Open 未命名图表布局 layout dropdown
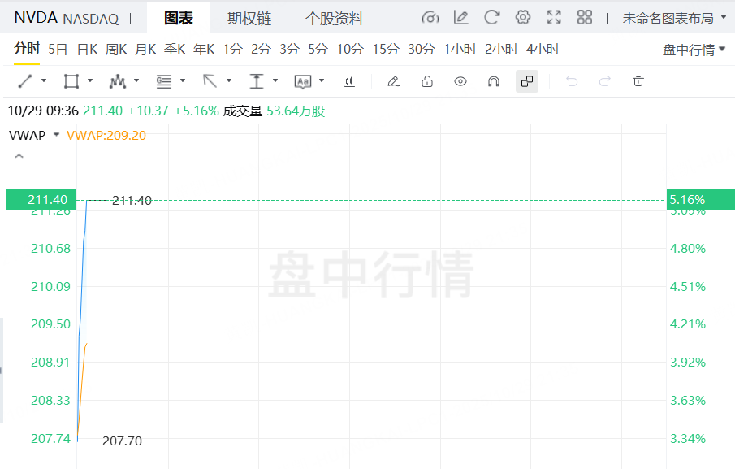 tap(674, 19)
